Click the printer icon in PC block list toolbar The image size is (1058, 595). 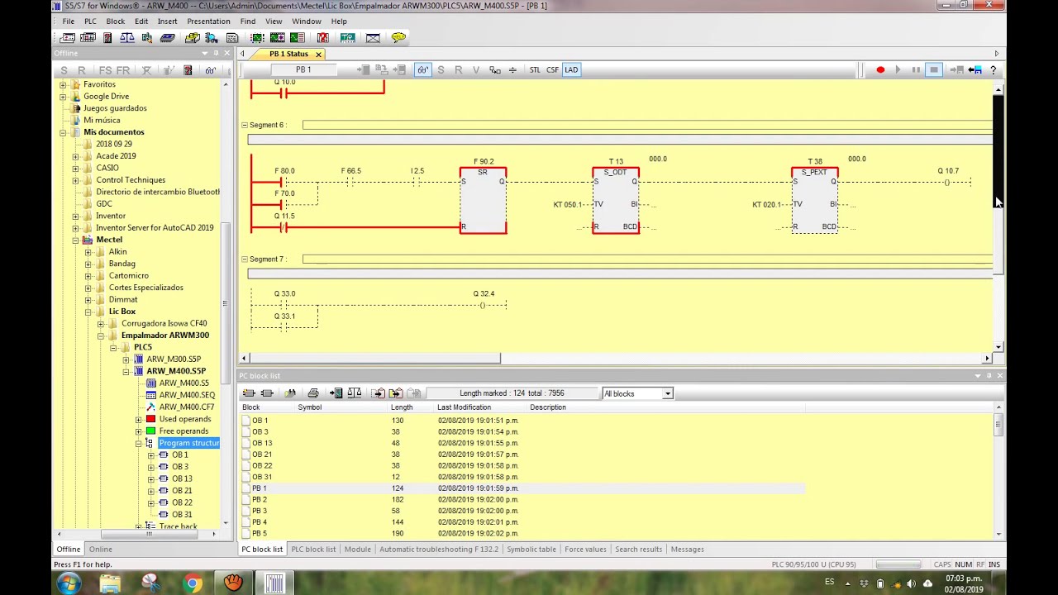[313, 393]
